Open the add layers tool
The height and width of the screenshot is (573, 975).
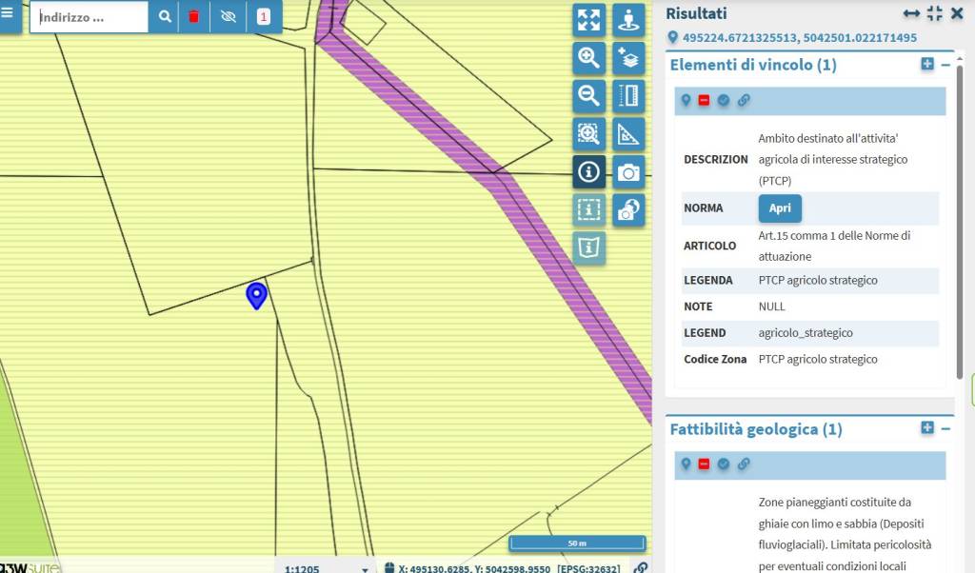(x=627, y=58)
